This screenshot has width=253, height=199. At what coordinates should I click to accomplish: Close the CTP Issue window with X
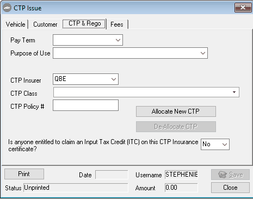pyautogui.click(x=243, y=8)
